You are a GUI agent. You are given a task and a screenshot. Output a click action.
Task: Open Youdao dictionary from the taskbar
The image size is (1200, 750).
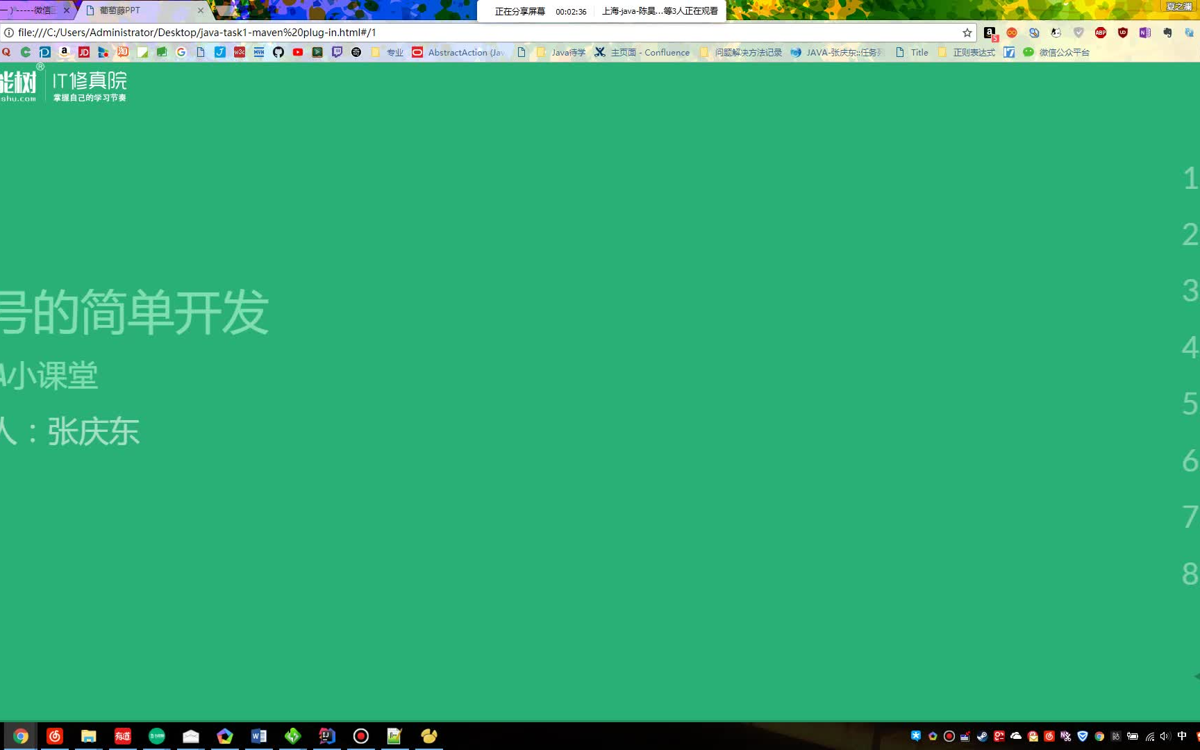(x=123, y=736)
